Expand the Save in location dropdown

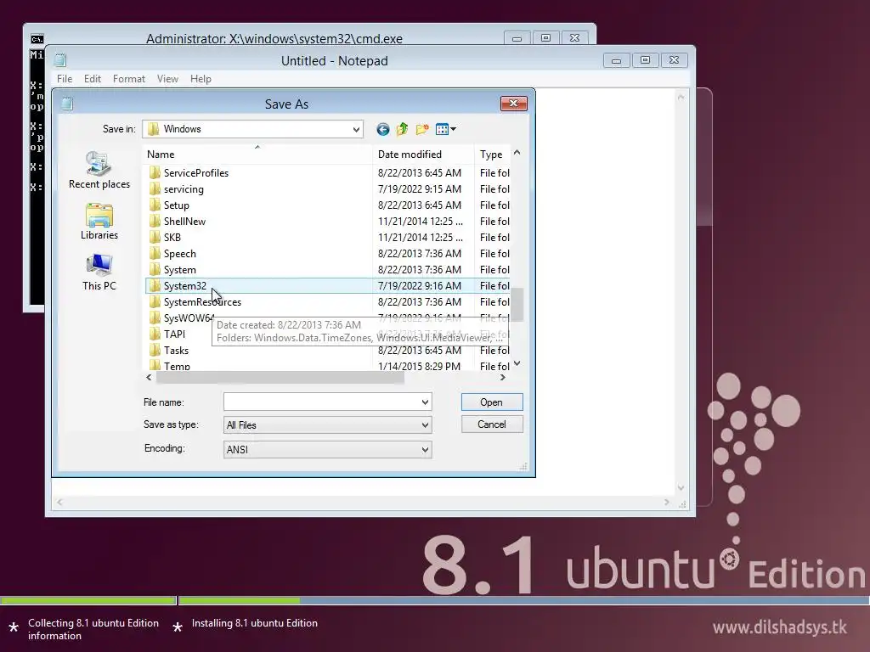click(356, 129)
